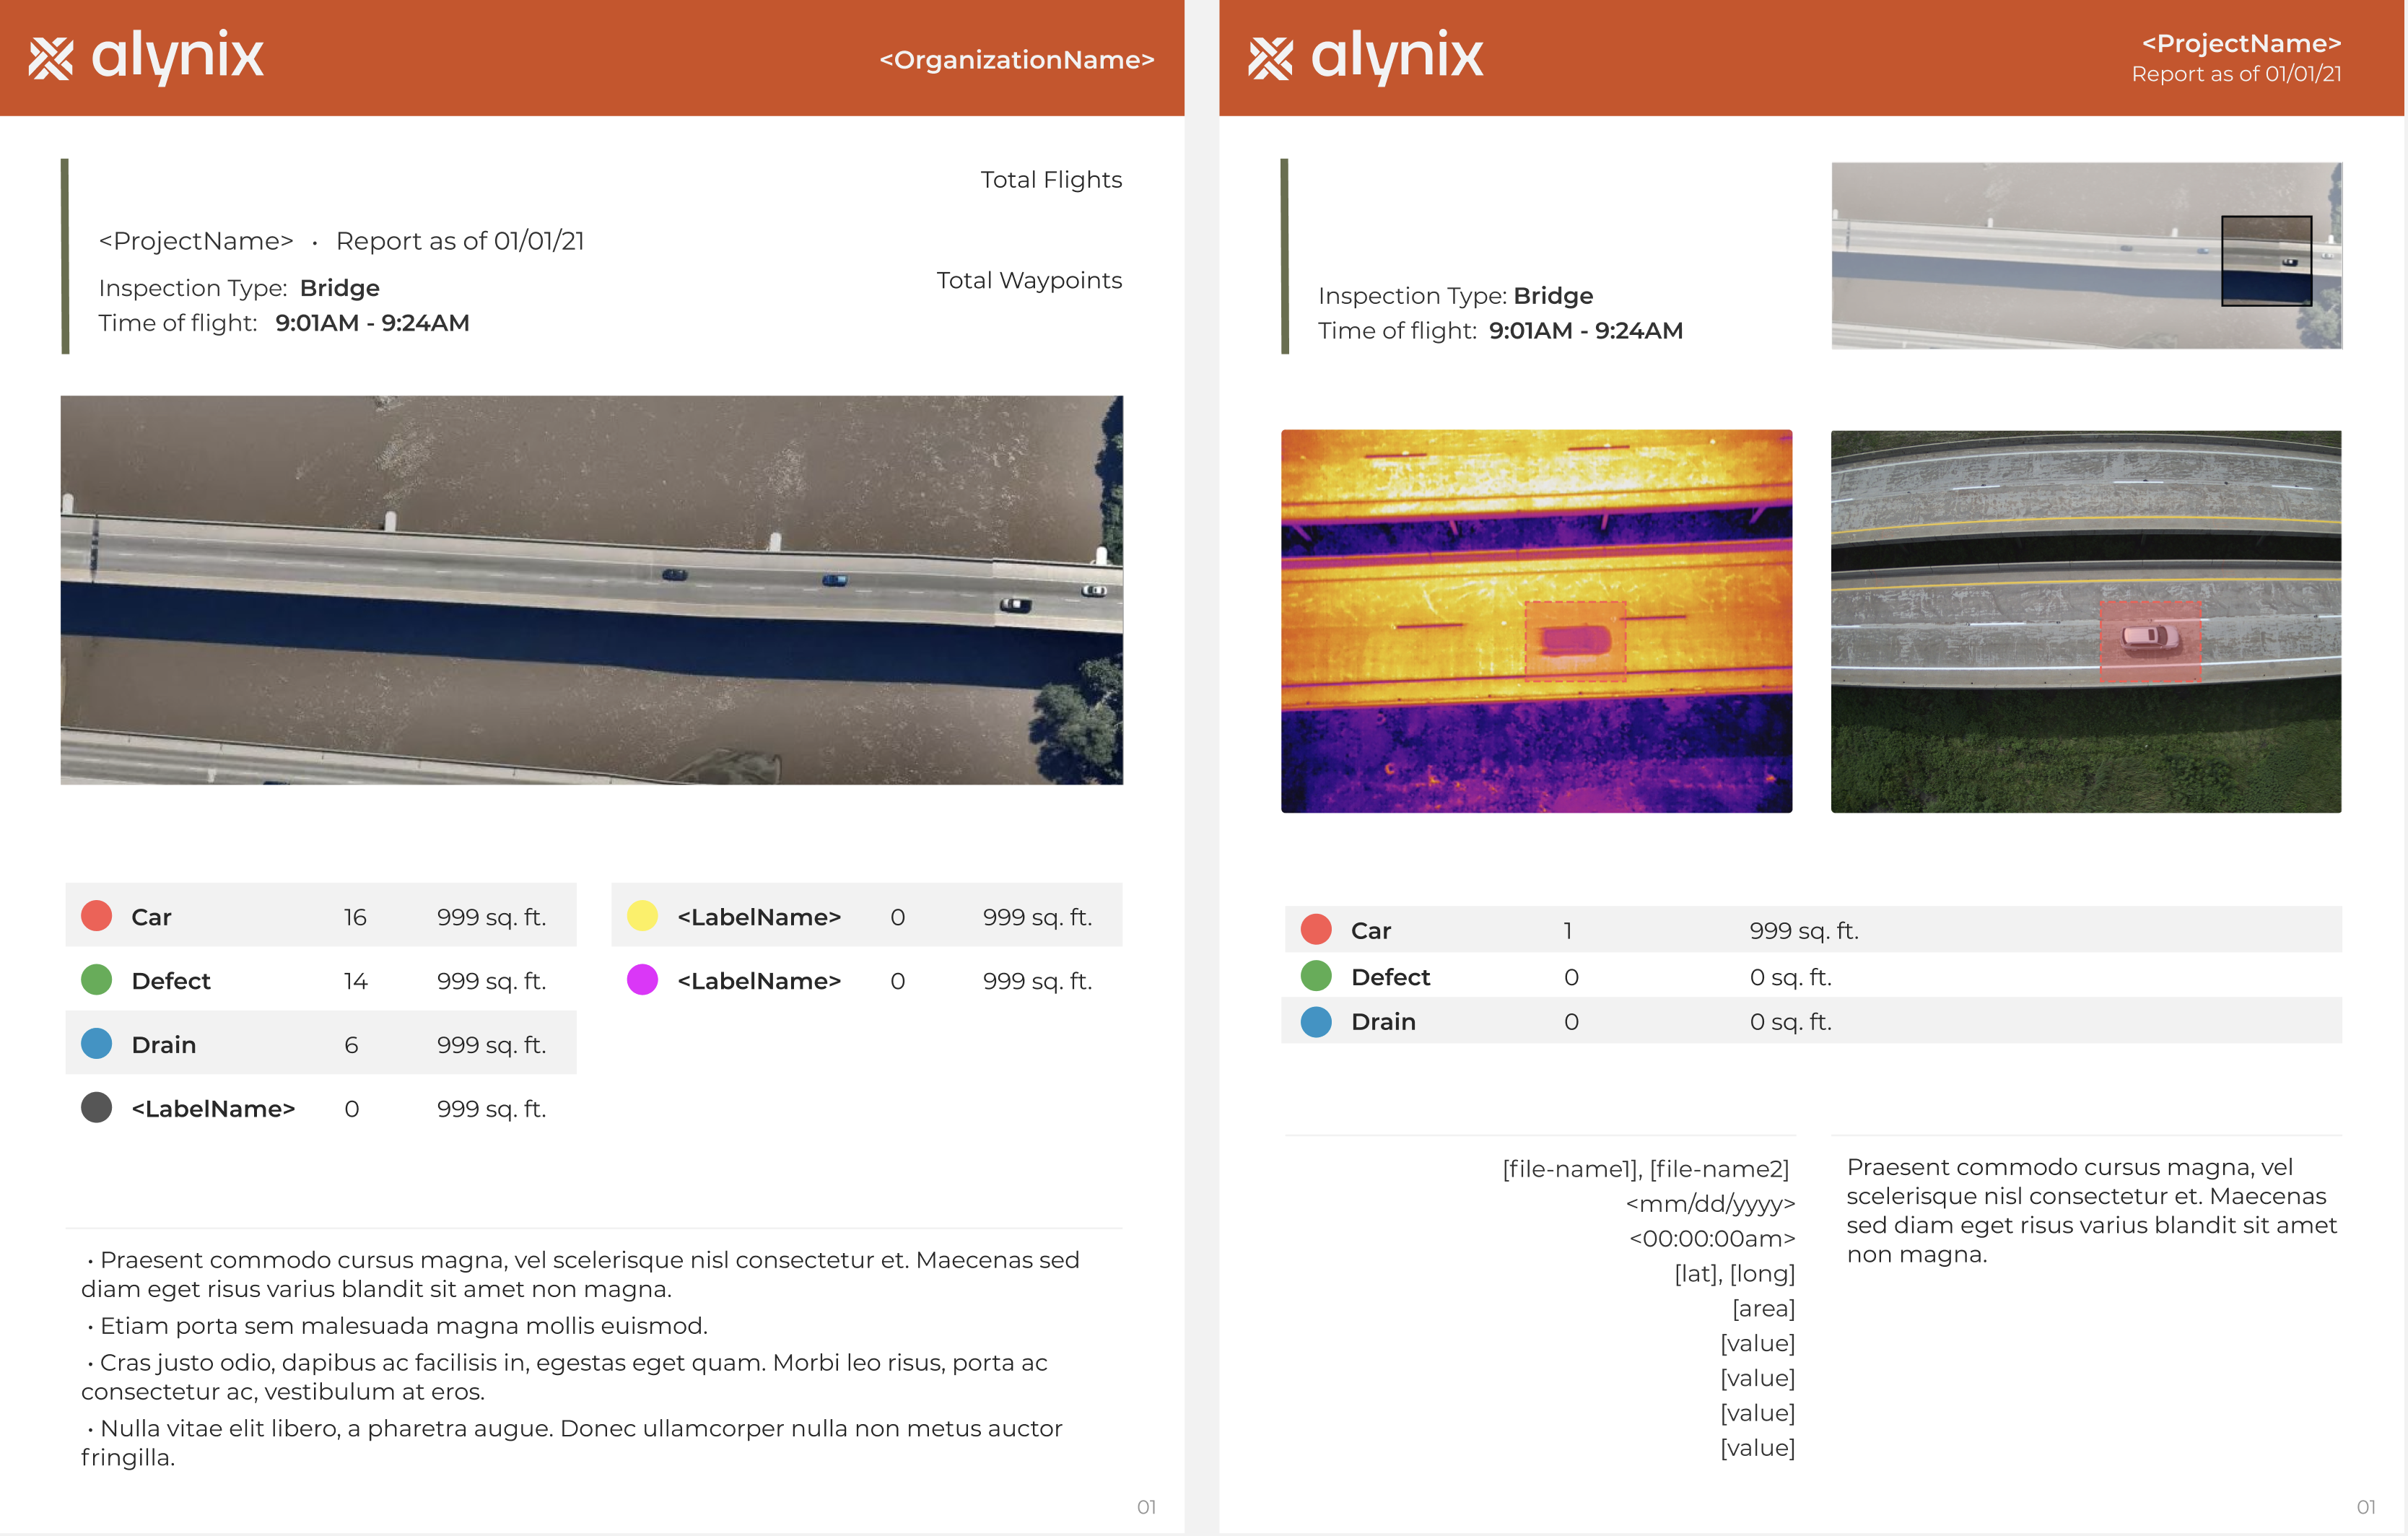This screenshot has height=1536, width=2408.
Task: Click the Drain label in the left table
Action: click(x=163, y=1045)
